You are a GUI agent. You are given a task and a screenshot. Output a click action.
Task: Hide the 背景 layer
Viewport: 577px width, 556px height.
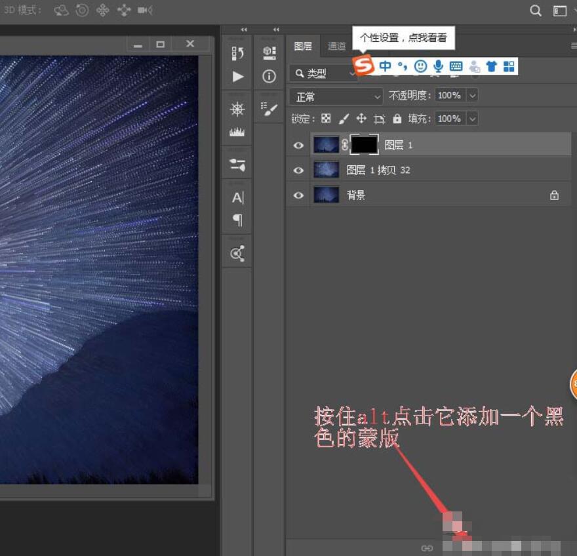(298, 195)
